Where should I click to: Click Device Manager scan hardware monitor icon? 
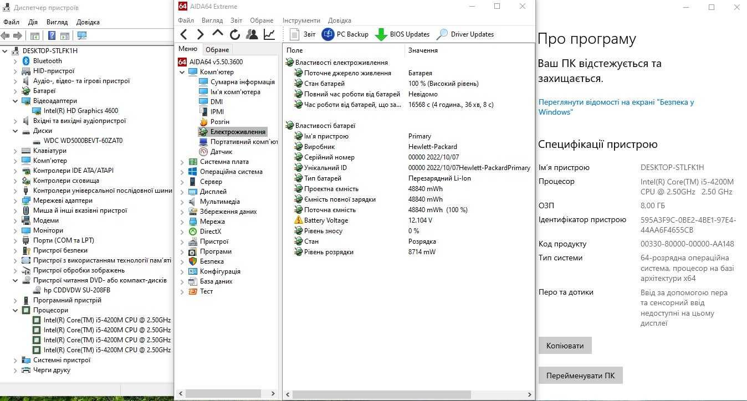click(82, 35)
